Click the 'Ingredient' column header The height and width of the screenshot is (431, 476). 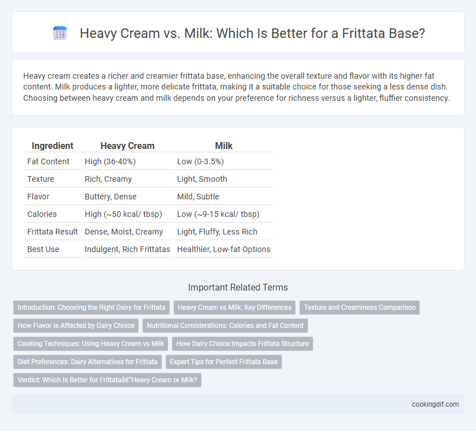[53, 146]
